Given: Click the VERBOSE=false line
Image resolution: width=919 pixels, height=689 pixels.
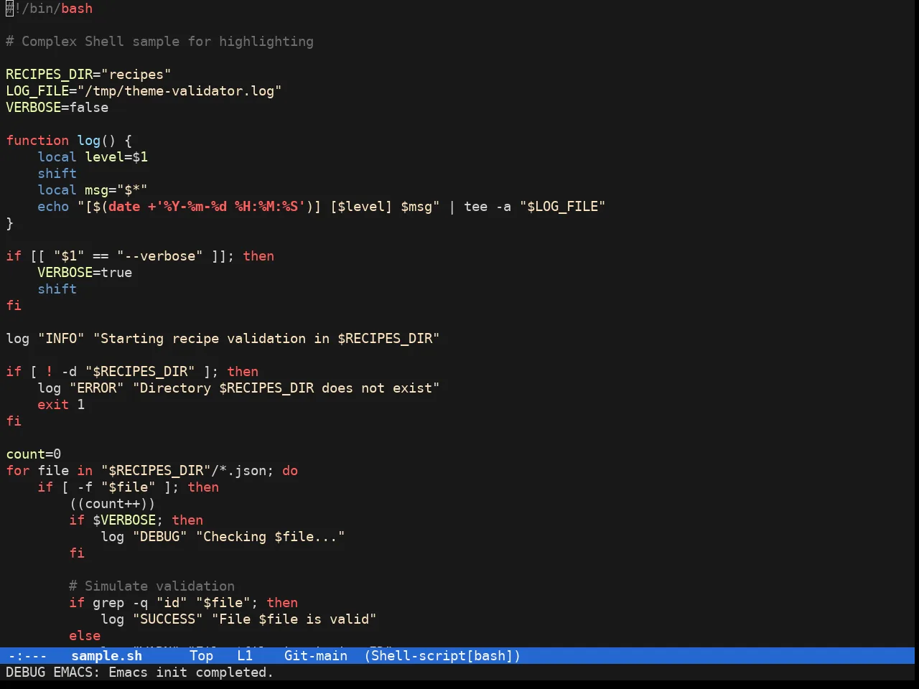Looking at the screenshot, I should tap(57, 108).
